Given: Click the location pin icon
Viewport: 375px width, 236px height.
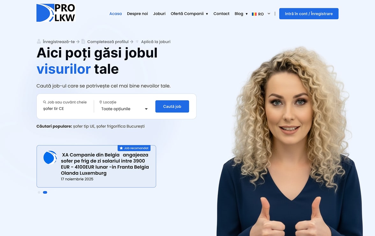Looking at the screenshot, I should click(x=101, y=102).
